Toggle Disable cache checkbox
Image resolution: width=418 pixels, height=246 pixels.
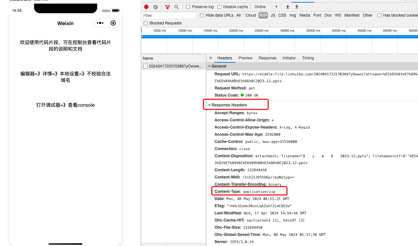(x=219, y=7)
